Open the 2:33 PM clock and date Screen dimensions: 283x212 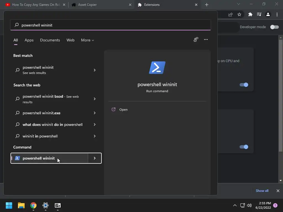click(263, 205)
